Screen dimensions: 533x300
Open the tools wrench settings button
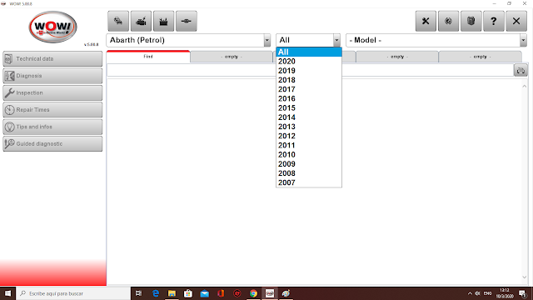426,21
